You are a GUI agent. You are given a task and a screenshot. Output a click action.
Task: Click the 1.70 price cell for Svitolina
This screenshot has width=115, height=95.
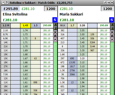tap(25, 46)
